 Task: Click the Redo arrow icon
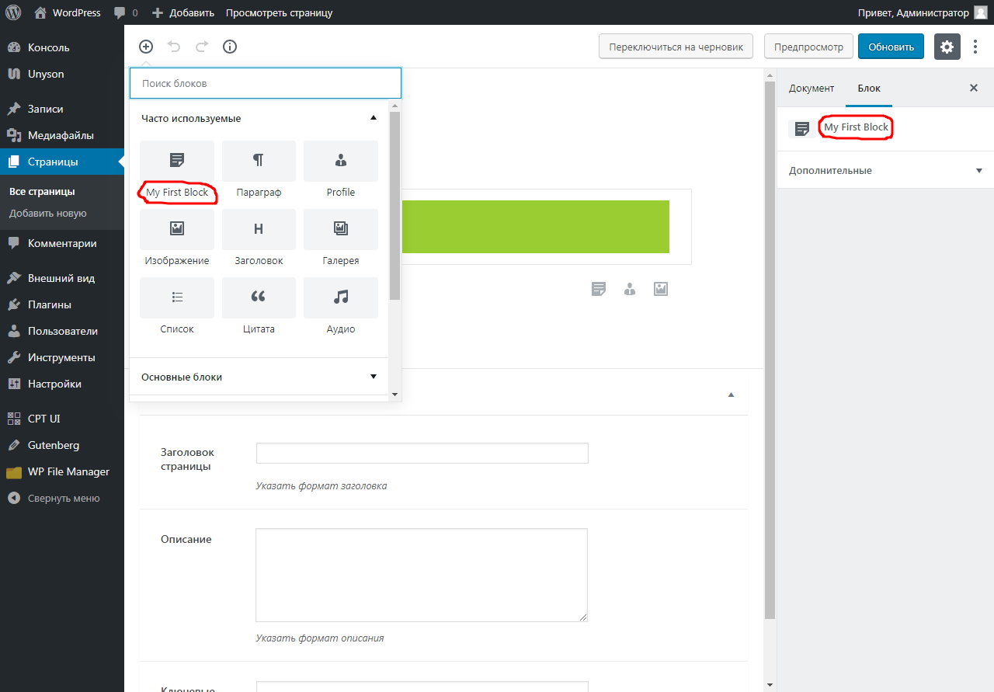coord(202,47)
